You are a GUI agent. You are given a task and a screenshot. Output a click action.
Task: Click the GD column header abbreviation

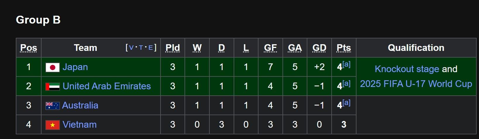click(x=319, y=48)
